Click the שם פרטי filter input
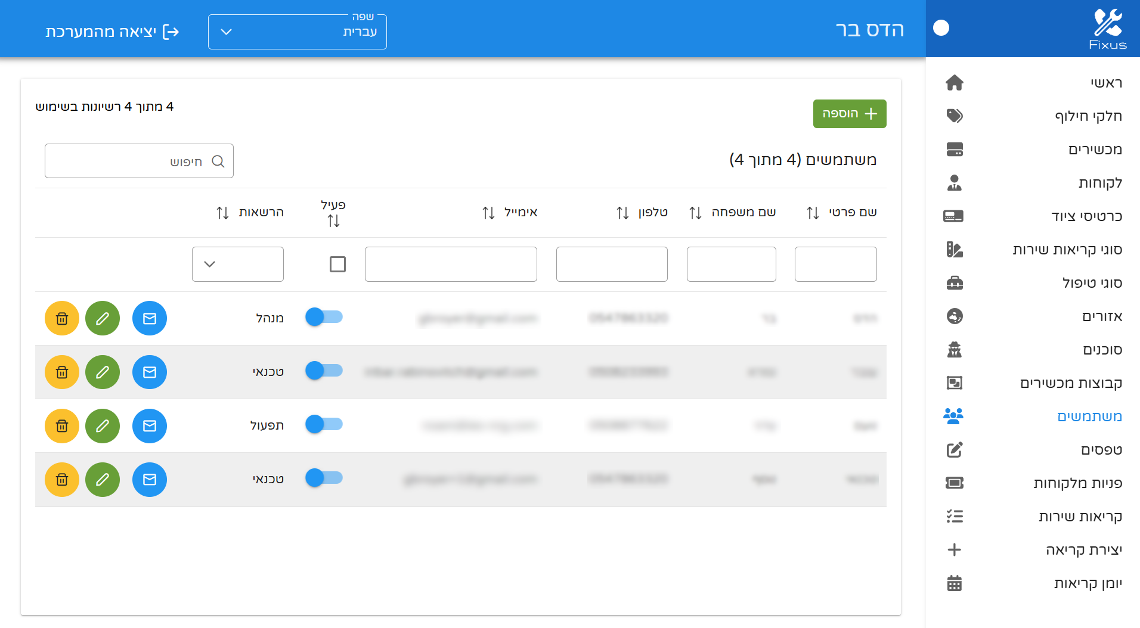The width and height of the screenshot is (1140, 628). click(x=836, y=264)
